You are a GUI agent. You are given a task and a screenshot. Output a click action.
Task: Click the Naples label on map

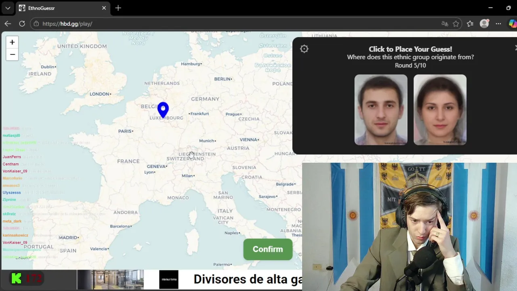(231, 233)
